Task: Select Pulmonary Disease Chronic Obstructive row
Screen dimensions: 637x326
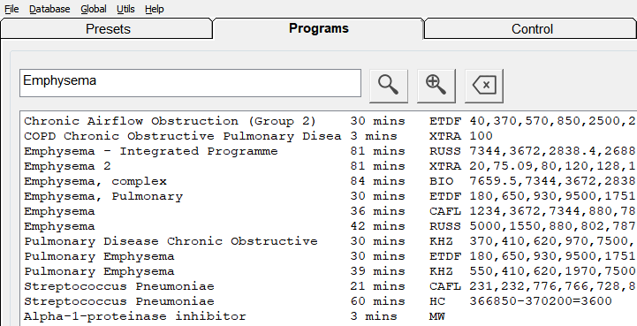Action: pos(330,241)
